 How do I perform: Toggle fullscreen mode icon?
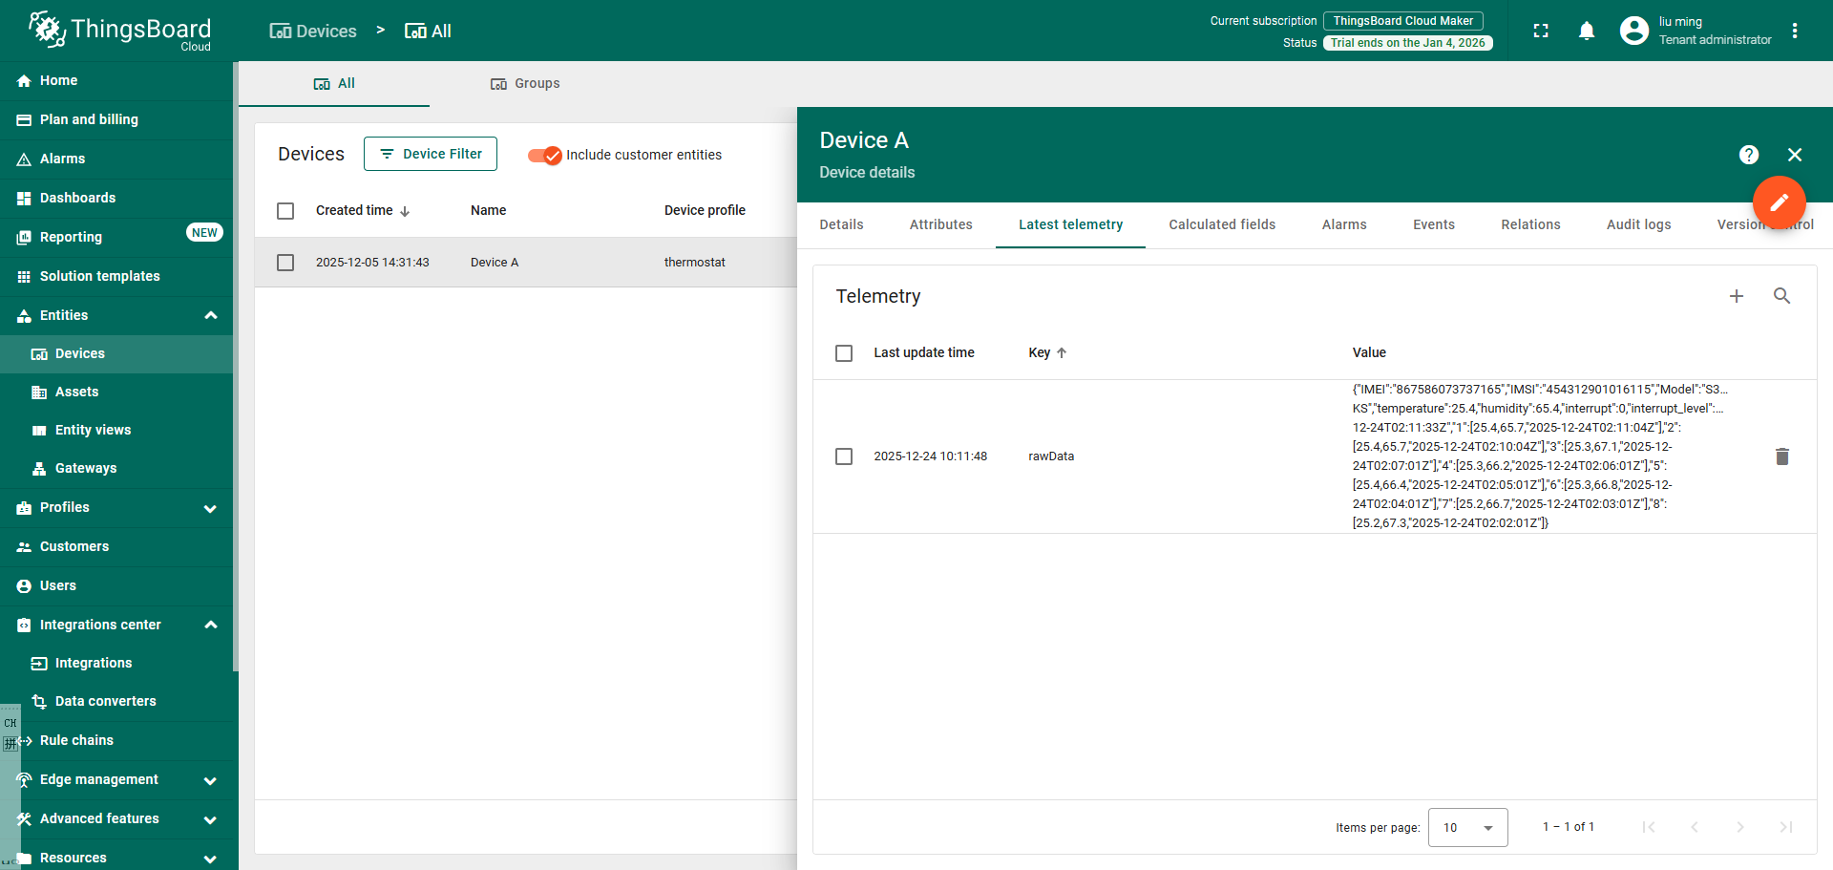(1541, 31)
